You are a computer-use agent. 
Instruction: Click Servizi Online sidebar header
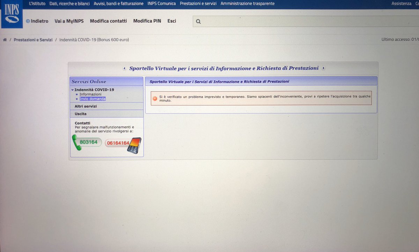[x=106, y=81]
